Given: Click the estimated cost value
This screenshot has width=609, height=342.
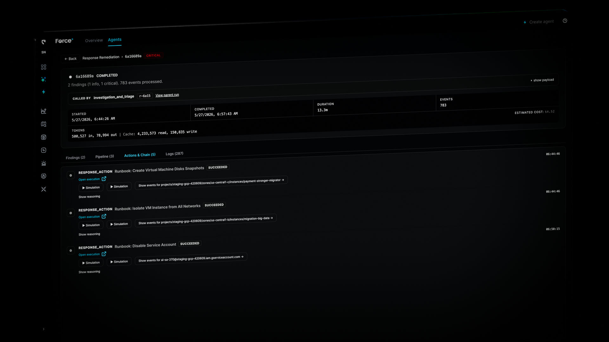Looking at the screenshot, I should click(550, 111).
